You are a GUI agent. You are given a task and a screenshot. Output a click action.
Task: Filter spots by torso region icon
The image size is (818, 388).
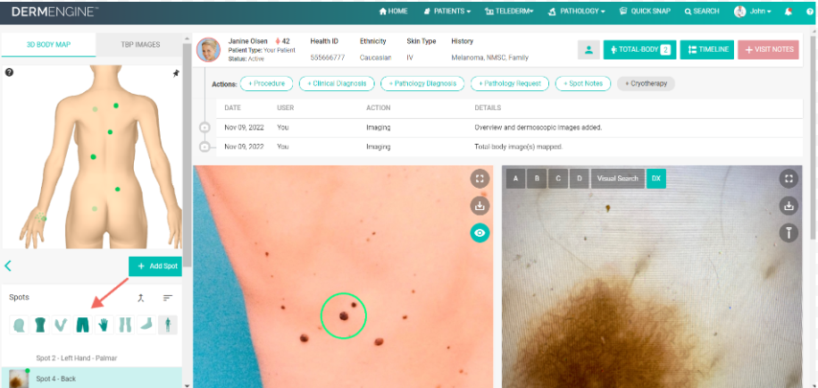pos(41,325)
